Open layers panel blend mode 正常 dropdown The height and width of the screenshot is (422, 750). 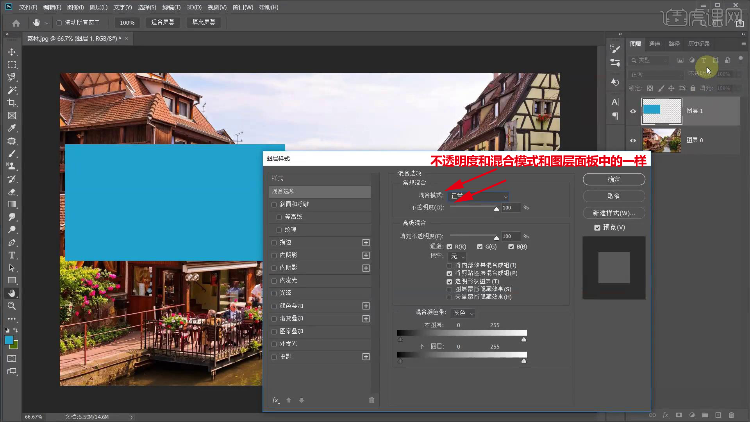coord(656,74)
